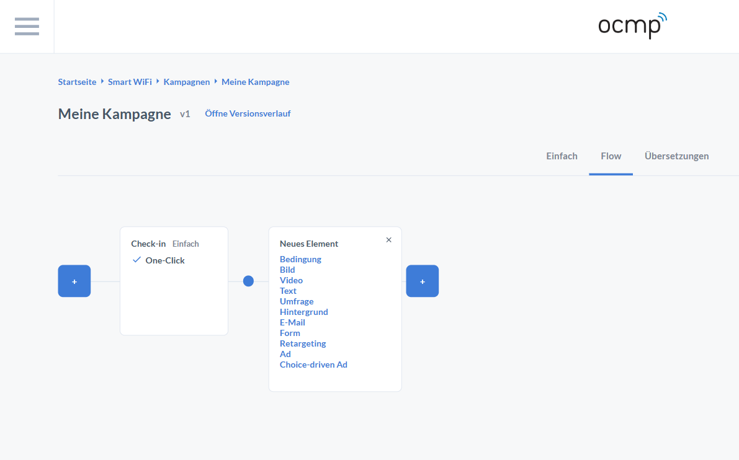Image resolution: width=739 pixels, height=460 pixels.
Task: Select Hintergrund from the element list
Action: tap(303, 312)
